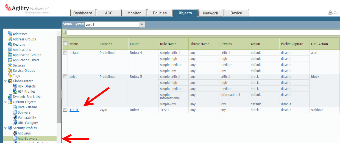340x143 pixels.
Task: Click the strict profile name link
Action: (73, 76)
